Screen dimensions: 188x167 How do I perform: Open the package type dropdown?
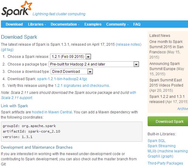pos(94,64)
